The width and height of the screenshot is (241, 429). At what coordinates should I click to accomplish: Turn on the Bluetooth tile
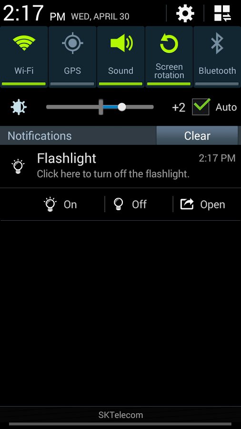coord(217,57)
